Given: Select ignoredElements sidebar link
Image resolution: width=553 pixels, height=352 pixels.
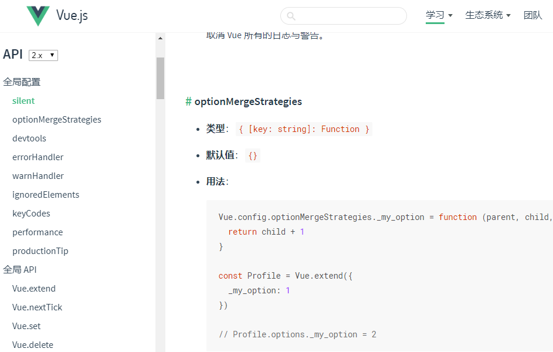Looking at the screenshot, I should pyautogui.click(x=46, y=195).
